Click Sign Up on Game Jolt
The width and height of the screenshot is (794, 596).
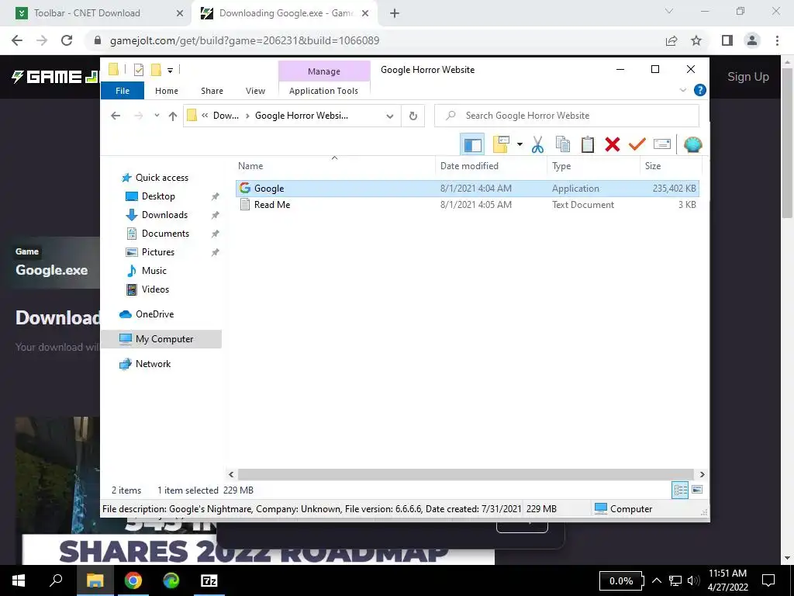pyautogui.click(x=748, y=77)
